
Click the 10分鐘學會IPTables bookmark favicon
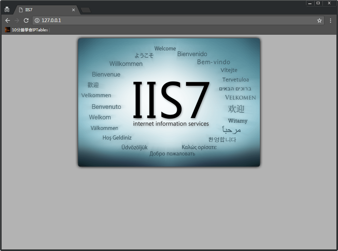click(8, 30)
